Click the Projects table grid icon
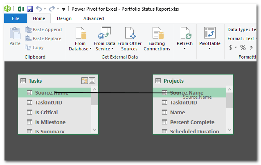The image size is (261, 165). pos(158,81)
